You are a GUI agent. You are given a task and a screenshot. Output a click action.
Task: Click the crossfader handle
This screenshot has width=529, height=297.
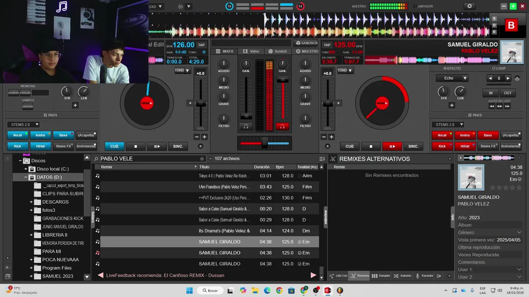pos(264,143)
